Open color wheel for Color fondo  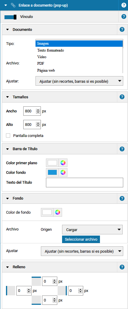[63, 172]
